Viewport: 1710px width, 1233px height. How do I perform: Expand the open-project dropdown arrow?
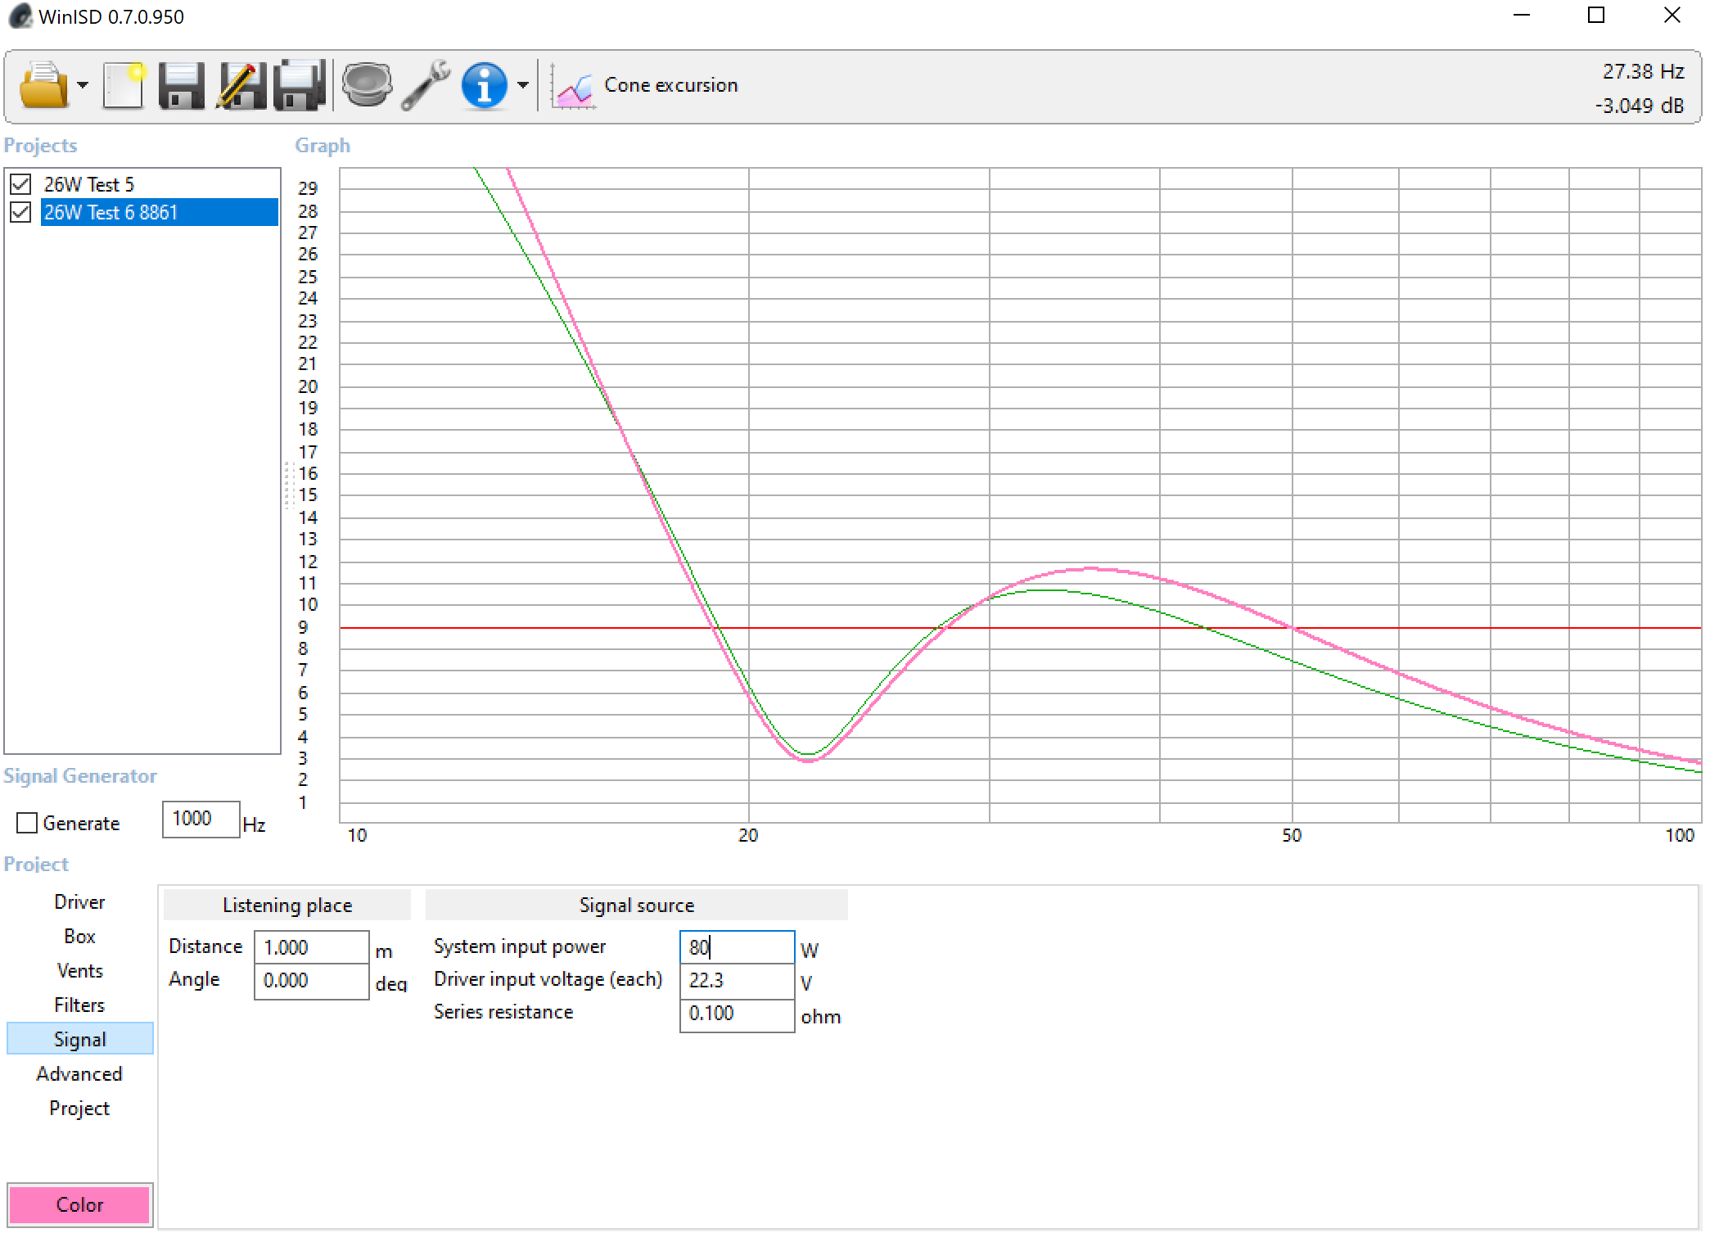pyautogui.click(x=83, y=85)
